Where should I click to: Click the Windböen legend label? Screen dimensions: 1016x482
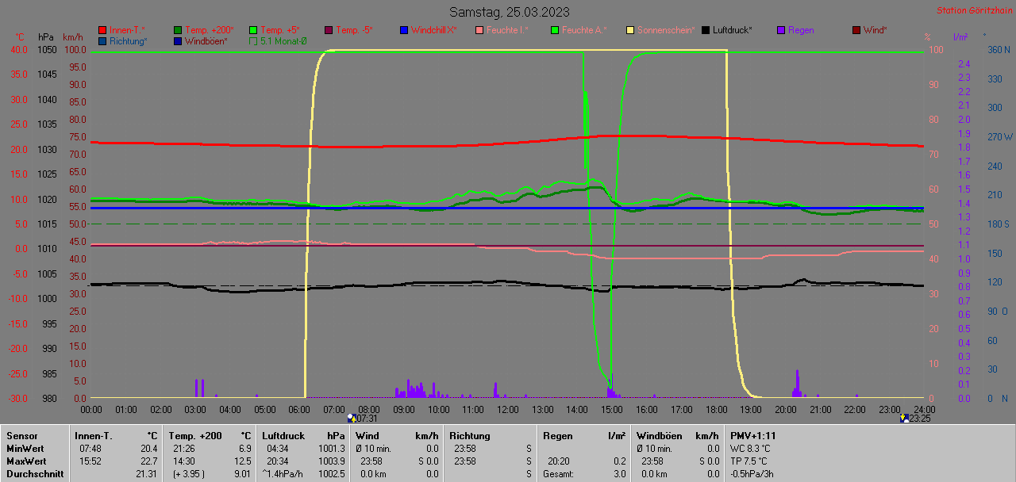click(206, 40)
